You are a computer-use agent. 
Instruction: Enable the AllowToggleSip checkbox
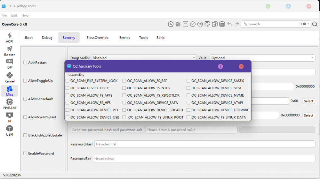25,81
